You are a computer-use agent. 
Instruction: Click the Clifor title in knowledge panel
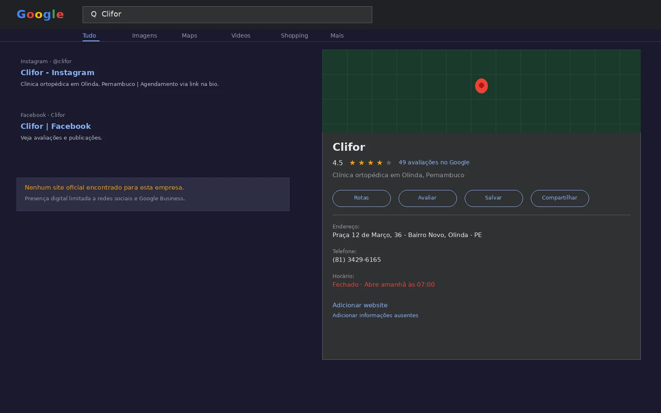[349, 147]
